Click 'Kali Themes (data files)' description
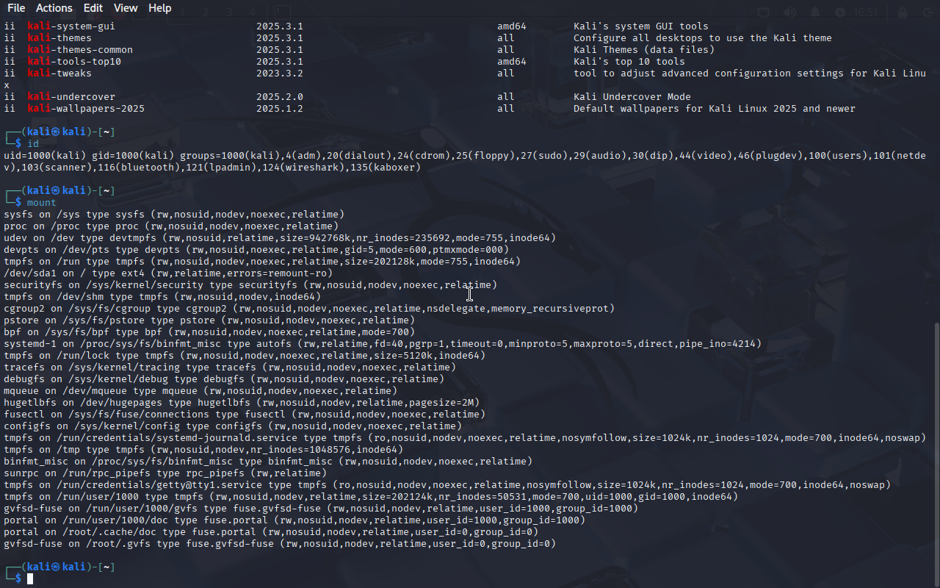This screenshot has width=940, height=588. [644, 49]
